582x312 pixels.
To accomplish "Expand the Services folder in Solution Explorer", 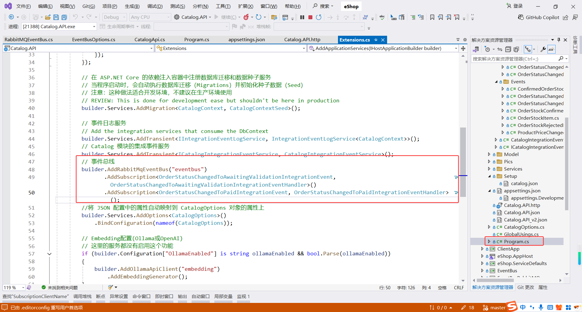I will pyautogui.click(x=489, y=169).
